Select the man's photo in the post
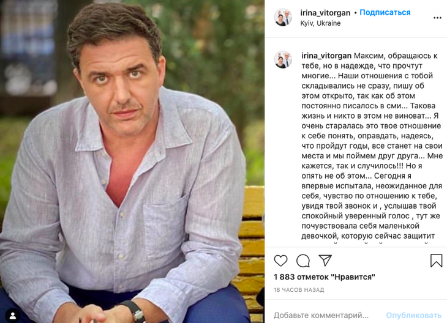This screenshot has width=447, height=323. pos(132,161)
